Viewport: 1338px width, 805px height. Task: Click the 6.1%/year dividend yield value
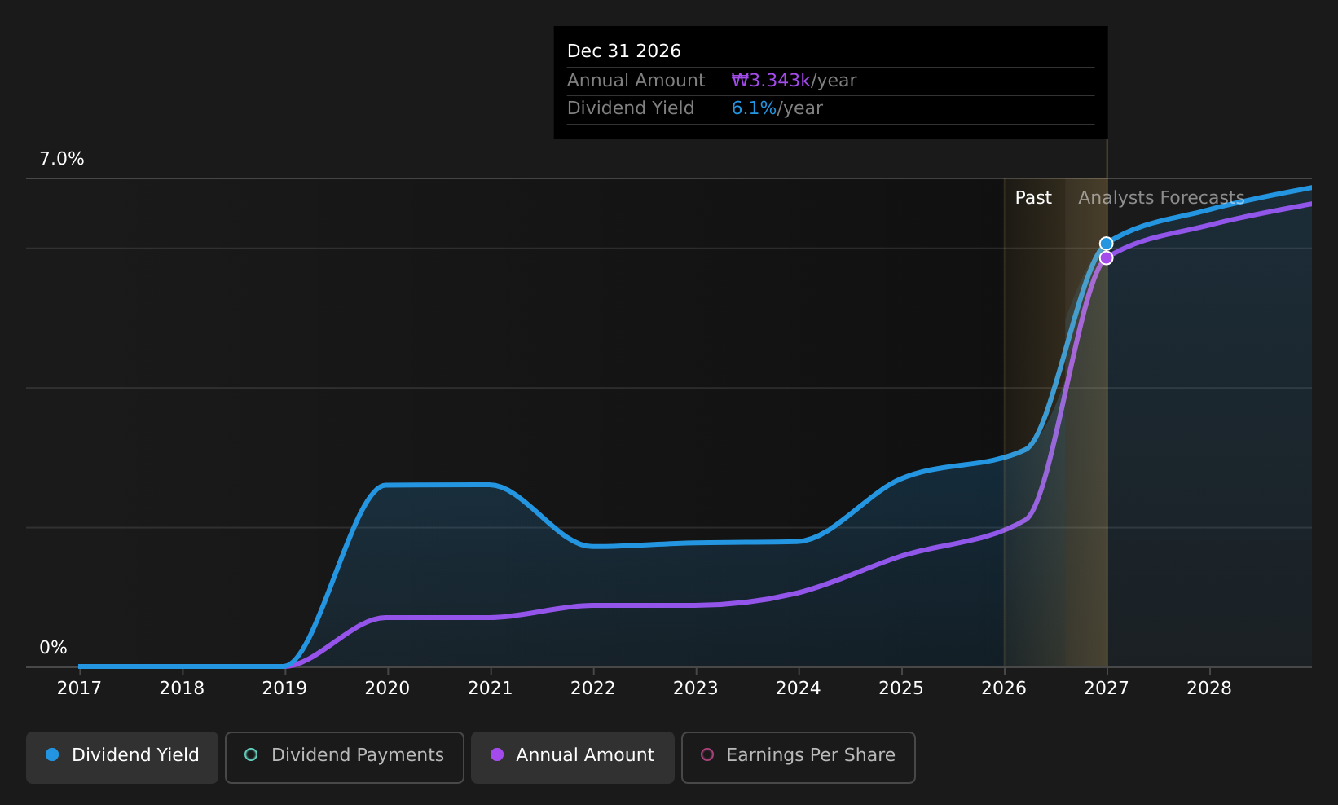click(x=777, y=108)
